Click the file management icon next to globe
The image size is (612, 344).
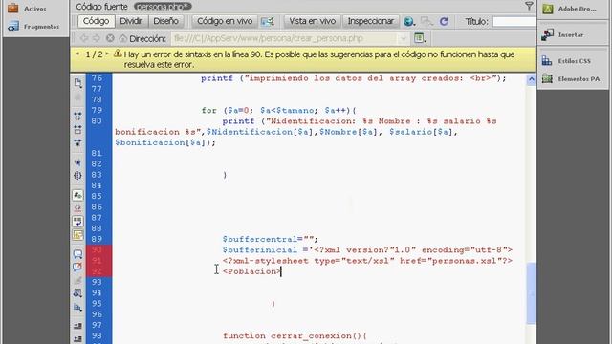point(426,21)
